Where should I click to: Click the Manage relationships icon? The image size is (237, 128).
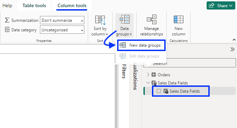pyautogui.click(x=152, y=19)
